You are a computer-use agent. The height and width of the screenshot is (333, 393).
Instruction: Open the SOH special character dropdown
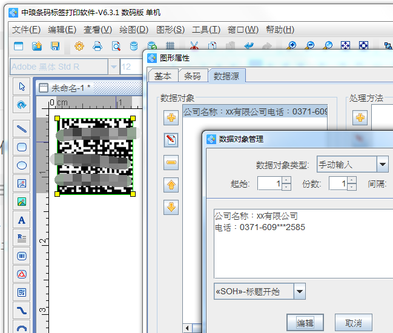(300, 291)
